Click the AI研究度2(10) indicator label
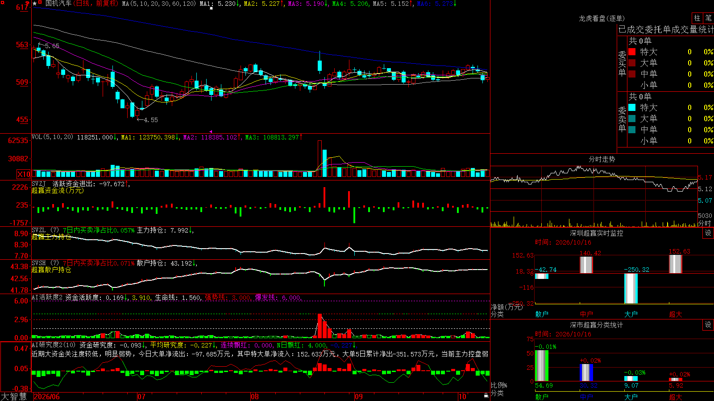 click(54, 345)
